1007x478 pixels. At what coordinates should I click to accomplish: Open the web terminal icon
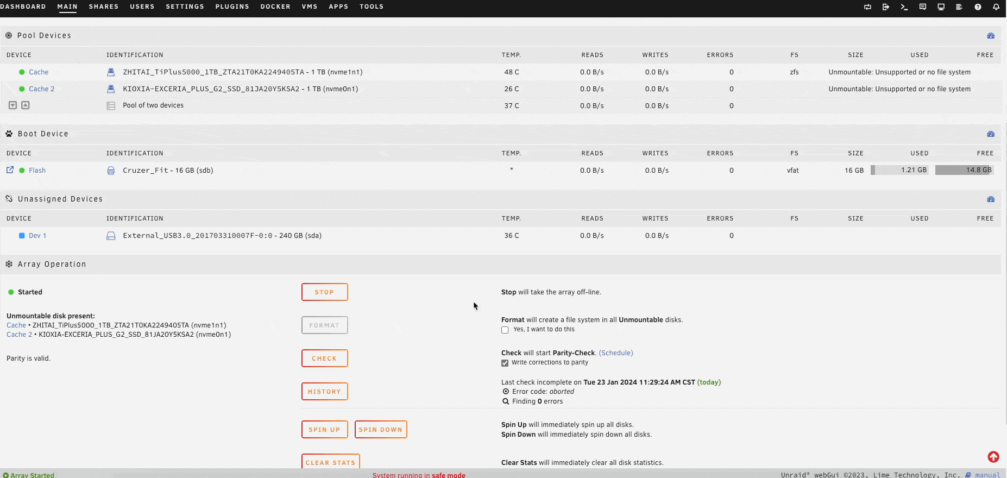(x=904, y=7)
